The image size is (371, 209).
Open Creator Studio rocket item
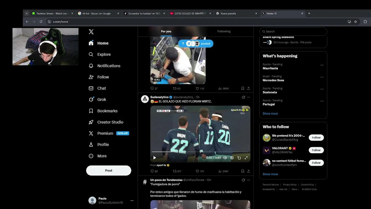pos(106,122)
